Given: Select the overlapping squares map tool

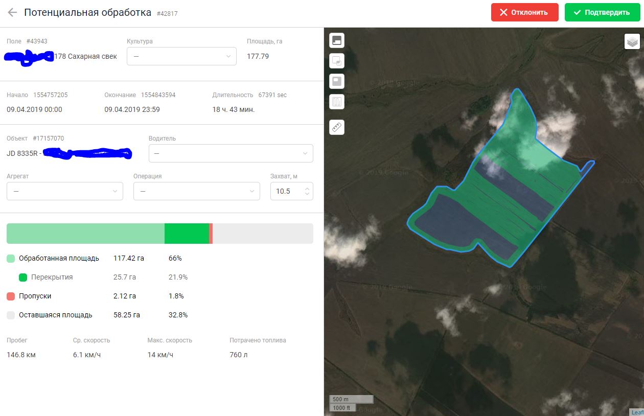Looking at the screenshot, I should pos(337,61).
